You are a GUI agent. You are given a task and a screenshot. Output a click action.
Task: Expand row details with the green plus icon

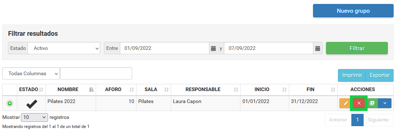[x=10, y=104]
